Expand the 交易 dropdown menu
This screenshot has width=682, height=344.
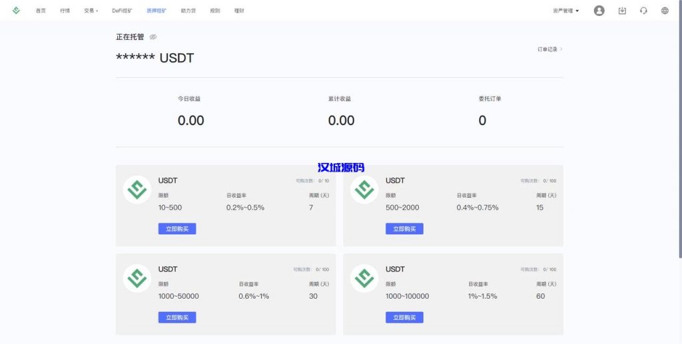tap(91, 11)
